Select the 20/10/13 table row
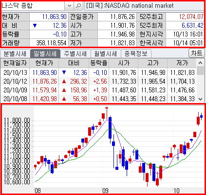The image size is (206, 195). click(98, 72)
